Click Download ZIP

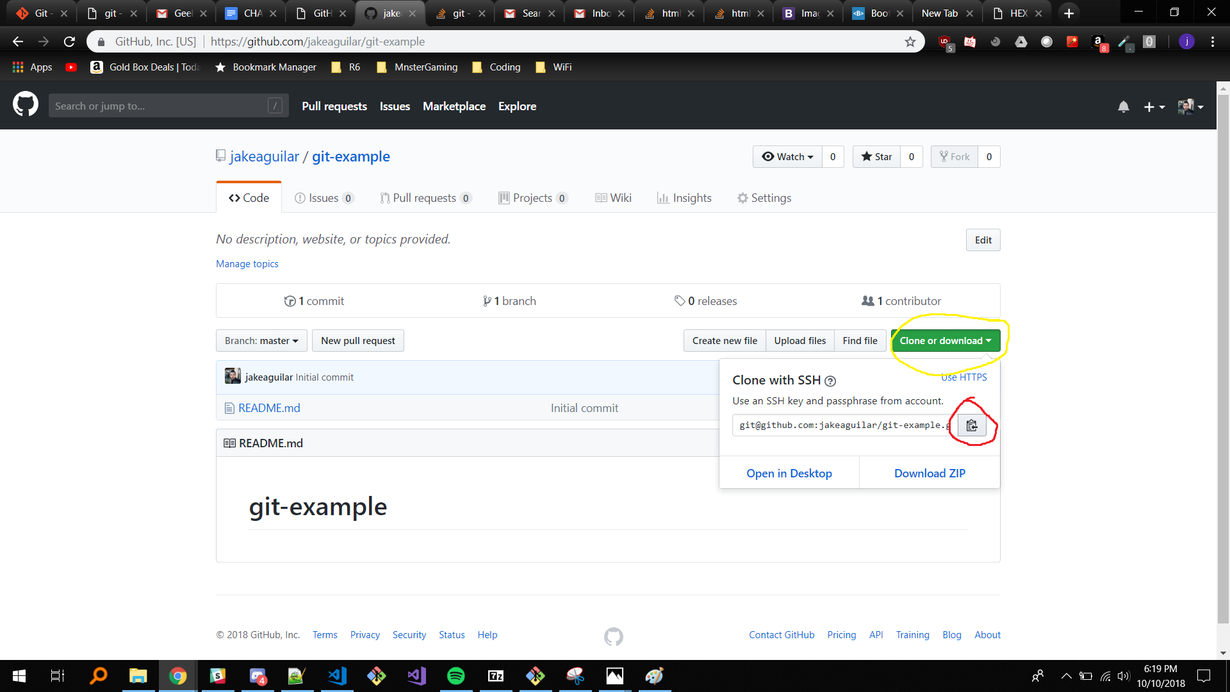tap(930, 474)
